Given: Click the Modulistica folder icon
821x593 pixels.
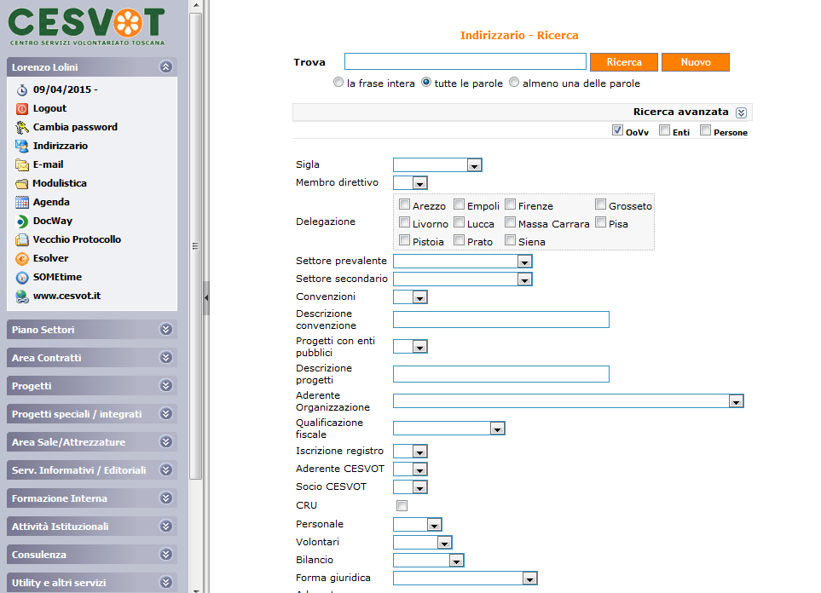Looking at the screenshot, I should (x=22, y=184).
